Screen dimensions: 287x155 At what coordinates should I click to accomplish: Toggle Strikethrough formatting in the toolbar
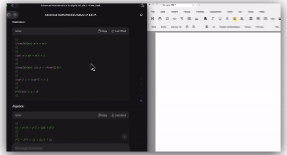[227, 19]
